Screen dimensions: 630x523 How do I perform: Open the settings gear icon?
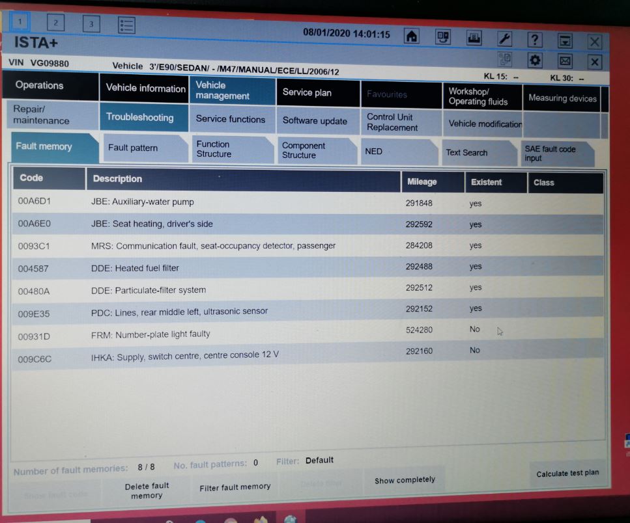pos(535,60)
